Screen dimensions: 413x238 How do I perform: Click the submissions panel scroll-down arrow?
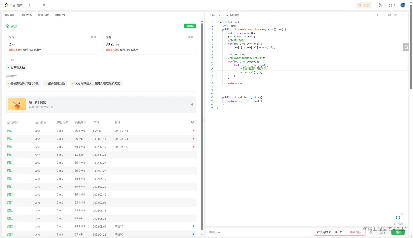pyautogui.click(x=202, y=234)
